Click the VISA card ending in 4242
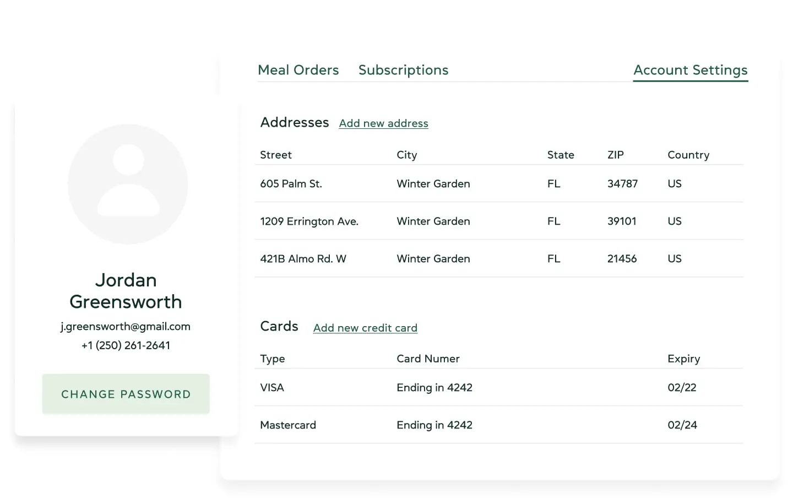Viewport: 793px width, 504px height. click(x=272, y=387)
